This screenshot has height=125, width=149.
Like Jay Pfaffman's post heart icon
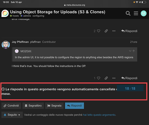[x=99, y=78]
